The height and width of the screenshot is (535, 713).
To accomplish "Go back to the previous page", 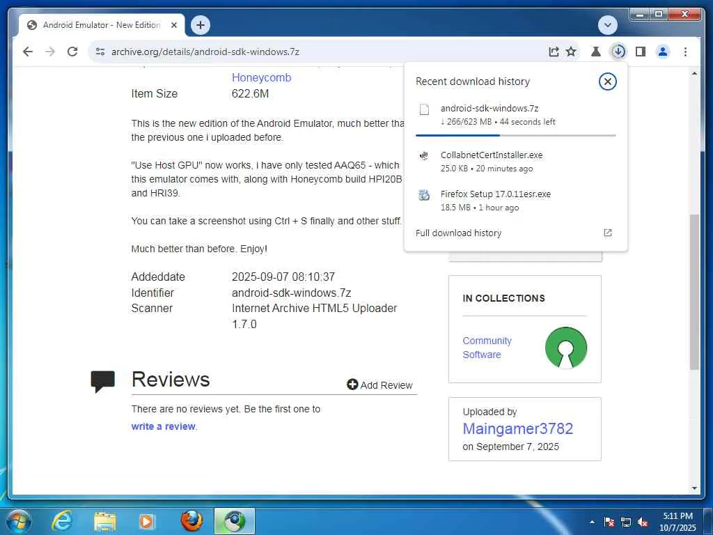I will pyautogui.click(x=28, y=52).
